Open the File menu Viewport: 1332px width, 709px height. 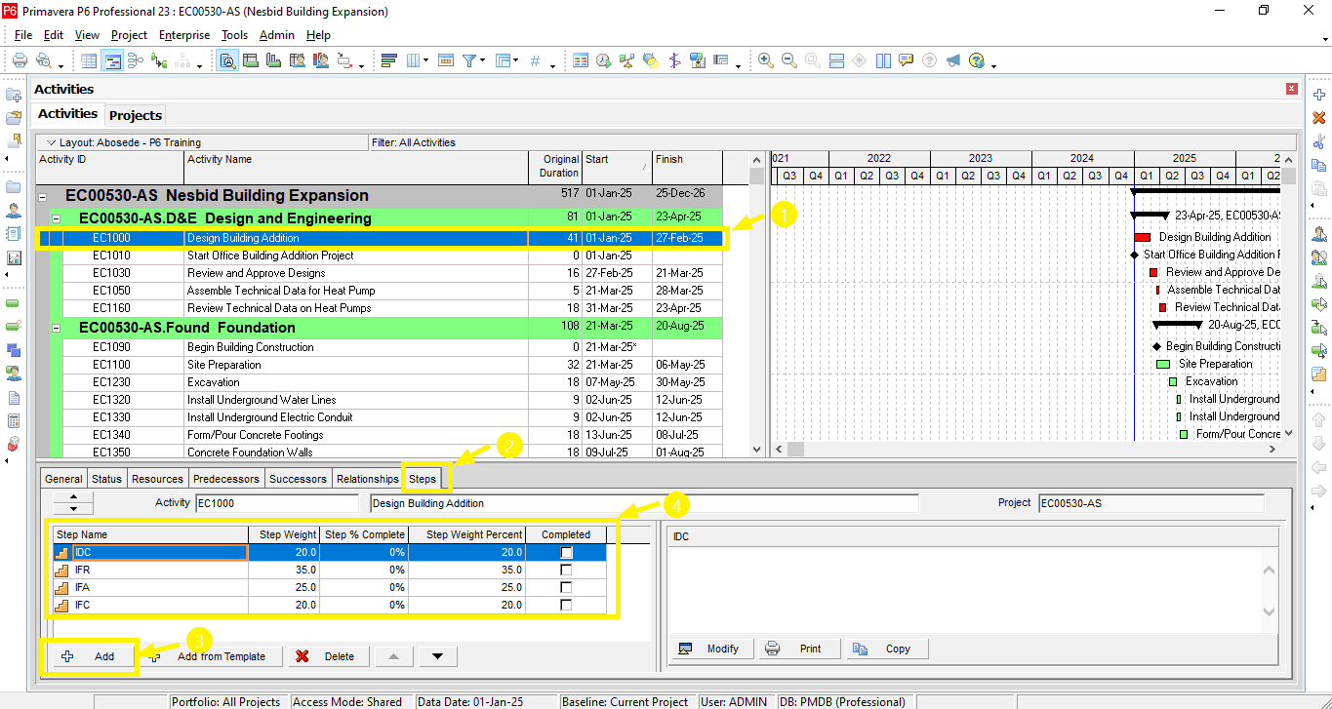[x=23, y=35]
